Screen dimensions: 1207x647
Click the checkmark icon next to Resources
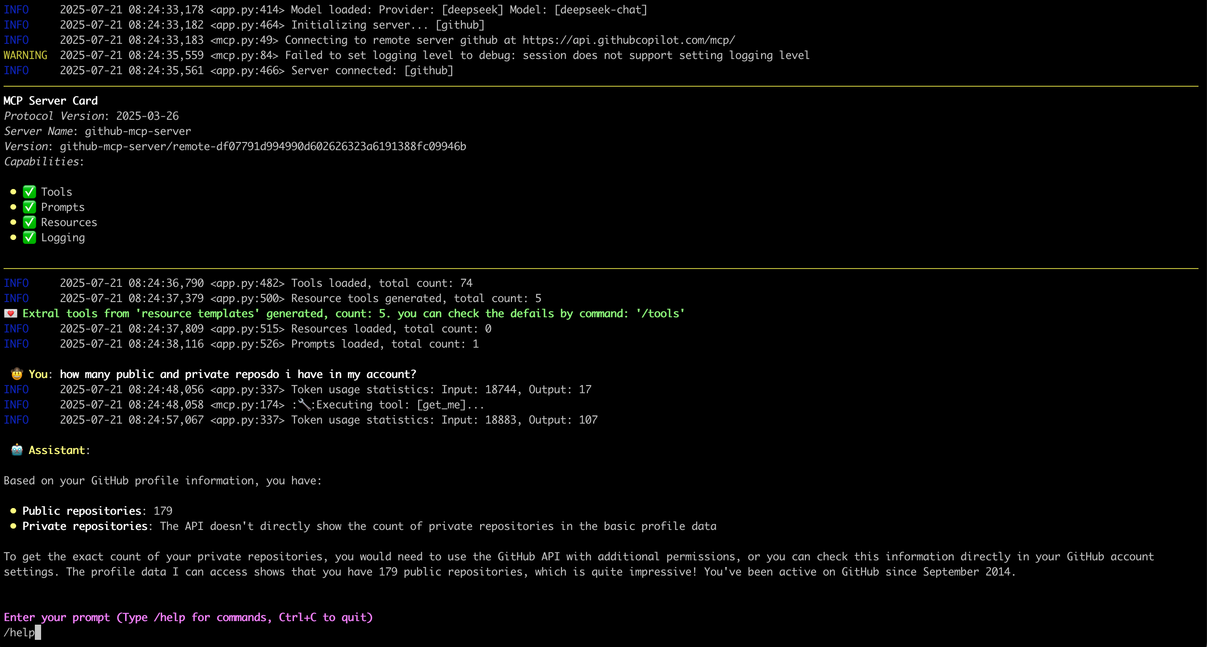(x=29, y=222)
